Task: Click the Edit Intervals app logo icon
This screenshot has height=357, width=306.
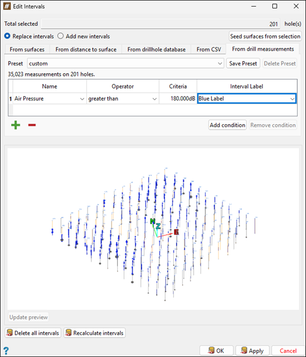Action: tap(7, 6)
